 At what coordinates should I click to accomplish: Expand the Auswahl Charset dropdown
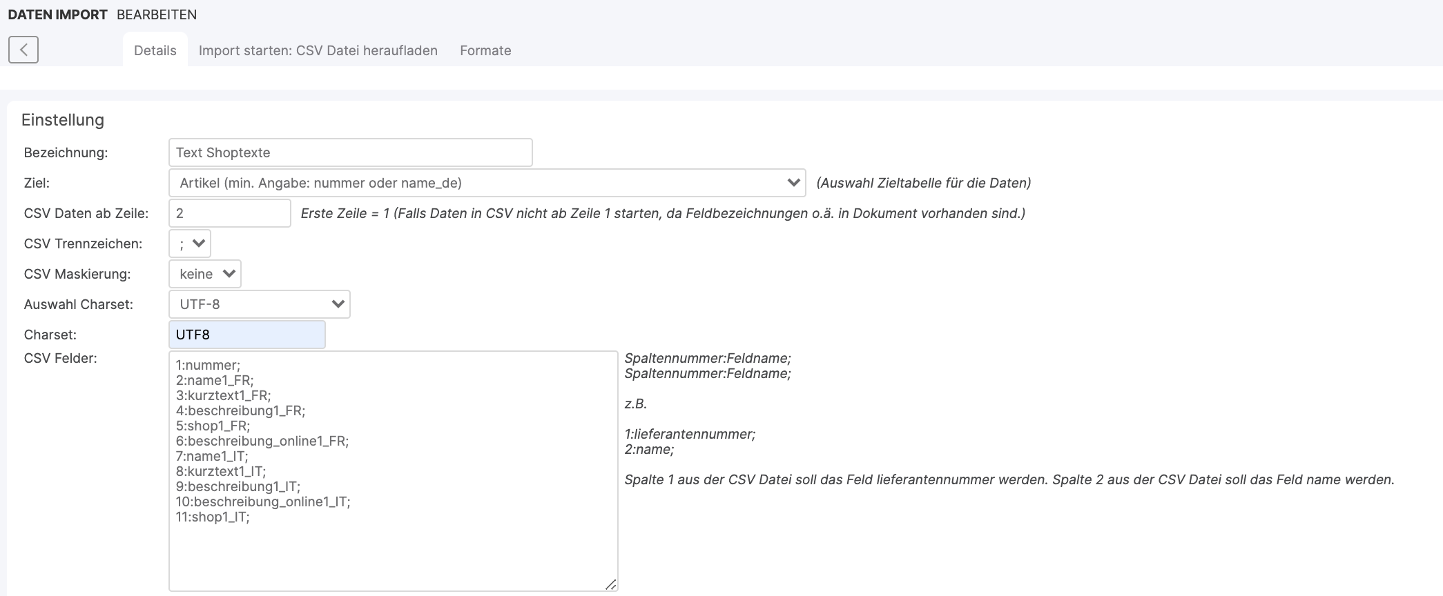tap(259, 304)
